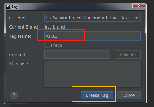Expand the Git Root dropdown arrow
This screenshot has width=154, height=107.
pyautogui.click(x=137, y=18)
